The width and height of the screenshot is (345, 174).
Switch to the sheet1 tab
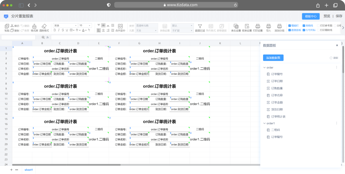(29, 170)
